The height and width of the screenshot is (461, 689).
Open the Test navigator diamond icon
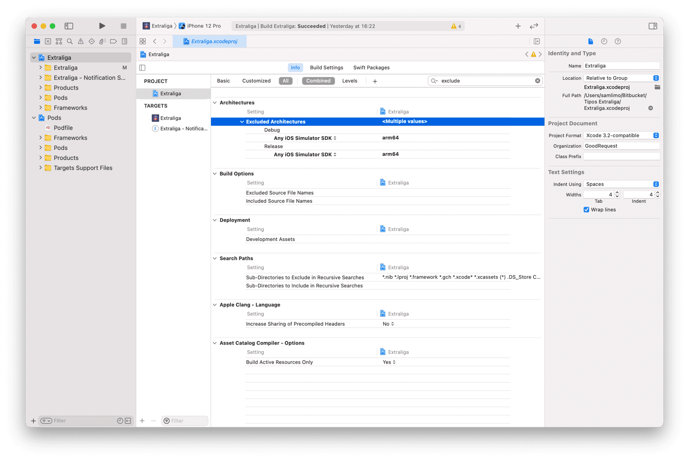point(91,41)
